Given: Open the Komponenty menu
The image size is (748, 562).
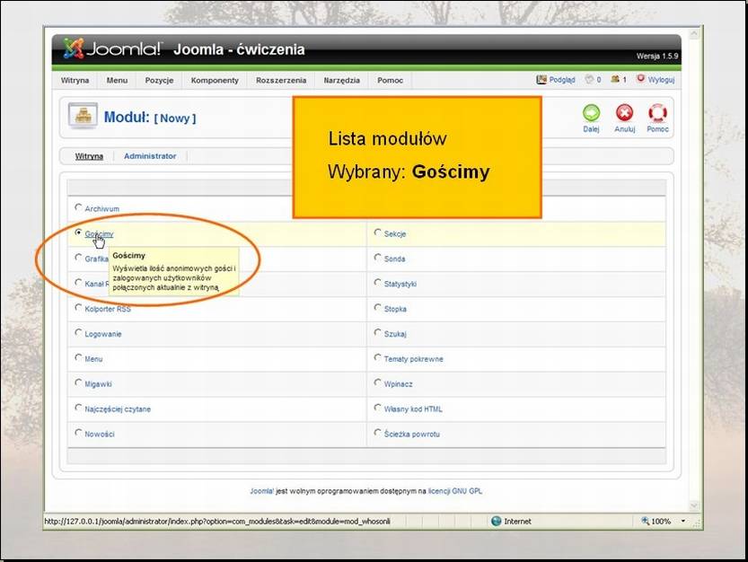Looking at the screenshot, I should [215, 80].
